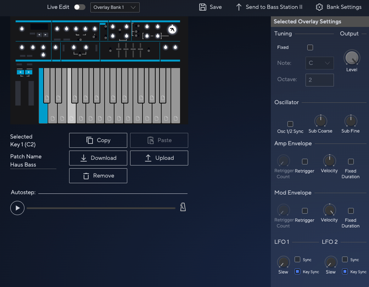The image size is (369, 287).
Task: Click the pitch wheel strip
Action: (18, 93)
